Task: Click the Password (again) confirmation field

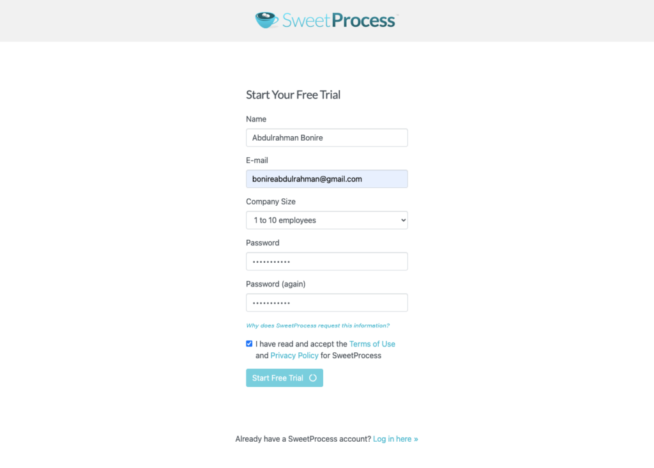Action: pyautogui.click(x=326, y=302)
